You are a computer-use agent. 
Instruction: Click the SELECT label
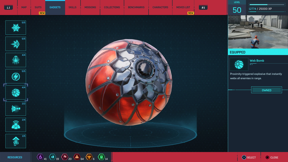tap(251, 157)
